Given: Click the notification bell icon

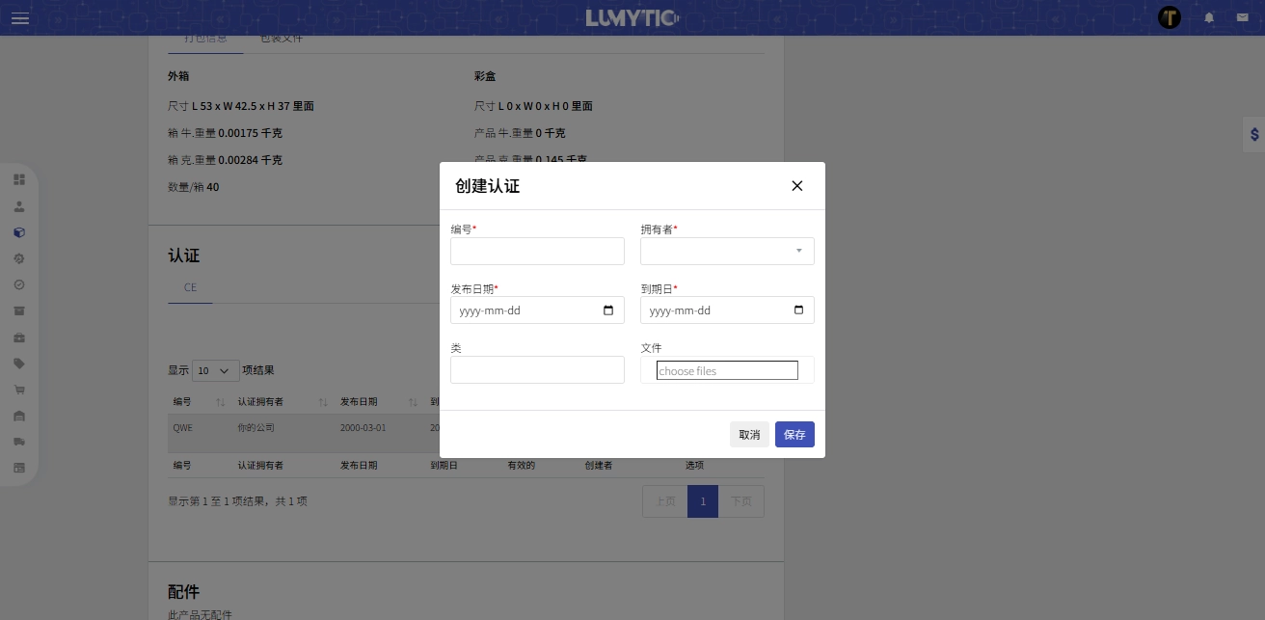Looking at the screenshot, I should (x=1209, y=17).
